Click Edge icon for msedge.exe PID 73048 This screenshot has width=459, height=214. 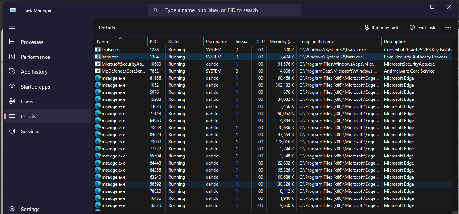(98, 128)
